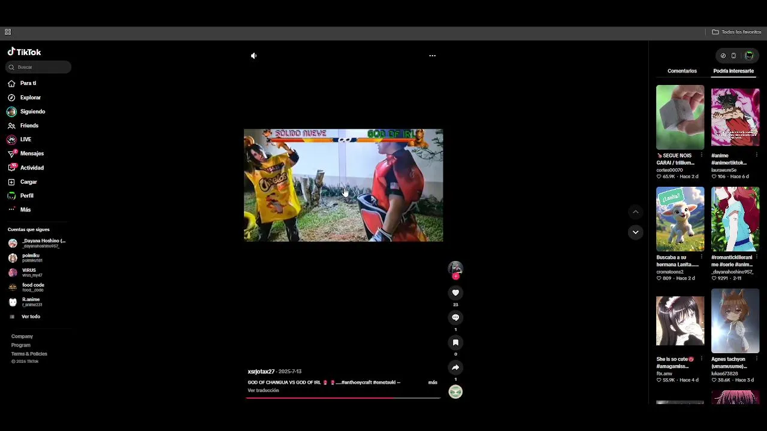Open Agnes tachyon video thumbnail
Screen dimensions: 767x431
point(735,321)
